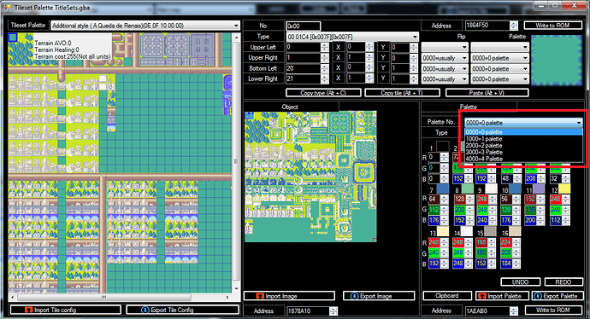
Task: Expand the Type 00 01C4 dropdown
Action: click(x=352, y=37)
